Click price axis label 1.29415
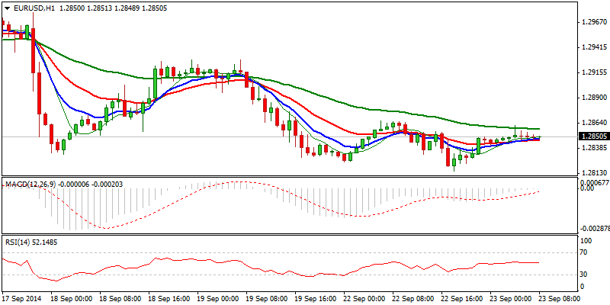Screen dimensions: 610x305 point(593,47)
